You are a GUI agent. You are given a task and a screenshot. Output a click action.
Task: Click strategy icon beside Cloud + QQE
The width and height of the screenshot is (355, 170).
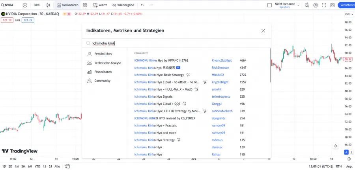coord(184,104)
